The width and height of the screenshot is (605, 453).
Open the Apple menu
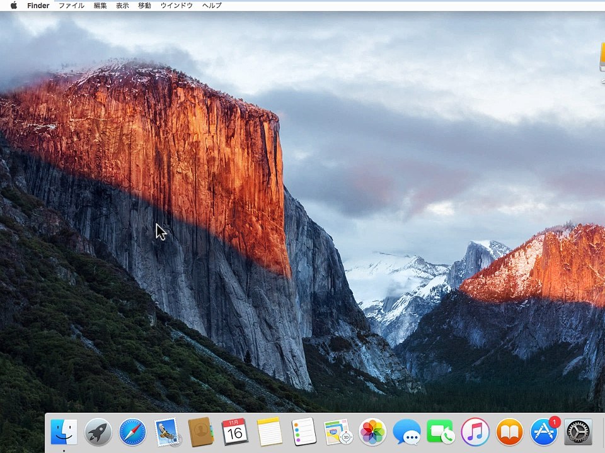pyautogui.click(x=13, y=6)
